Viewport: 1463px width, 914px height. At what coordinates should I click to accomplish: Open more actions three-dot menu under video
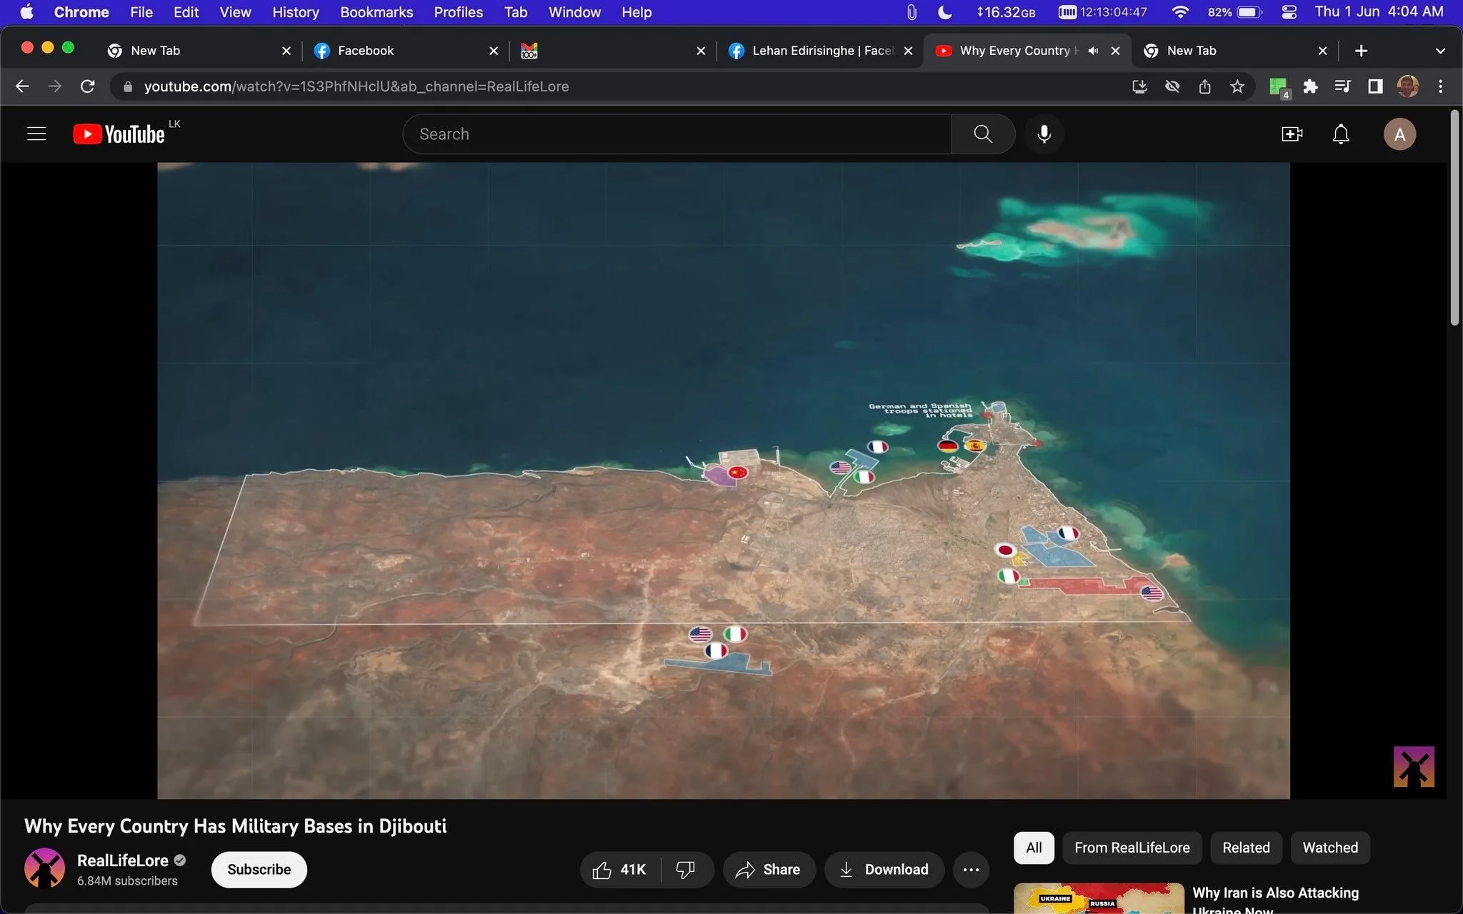click(971, 870)
